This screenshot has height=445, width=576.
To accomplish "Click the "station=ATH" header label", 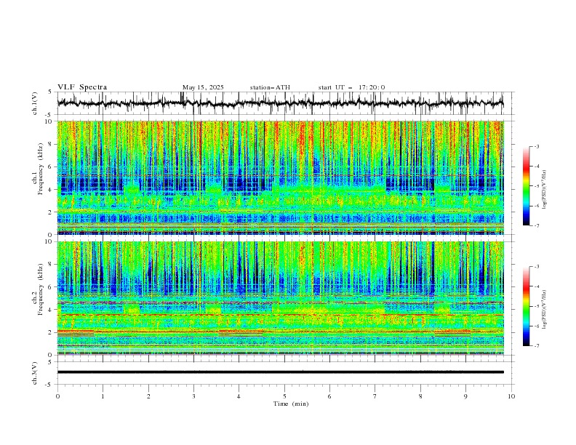I will [x=270, y=87].
